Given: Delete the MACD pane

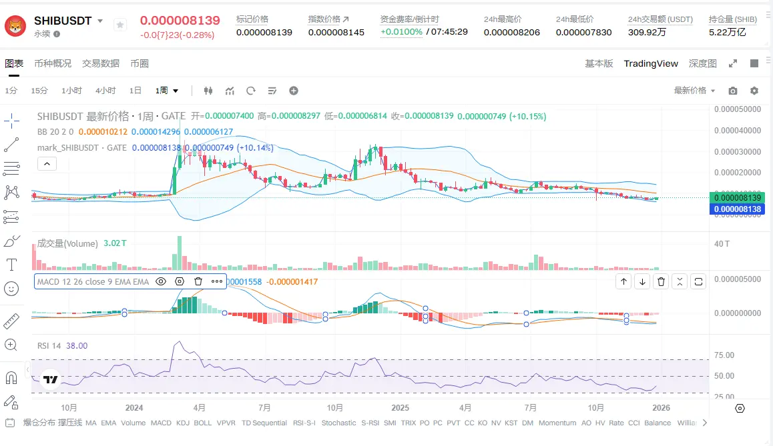Looking at the screenshot, I should (661, 281).
